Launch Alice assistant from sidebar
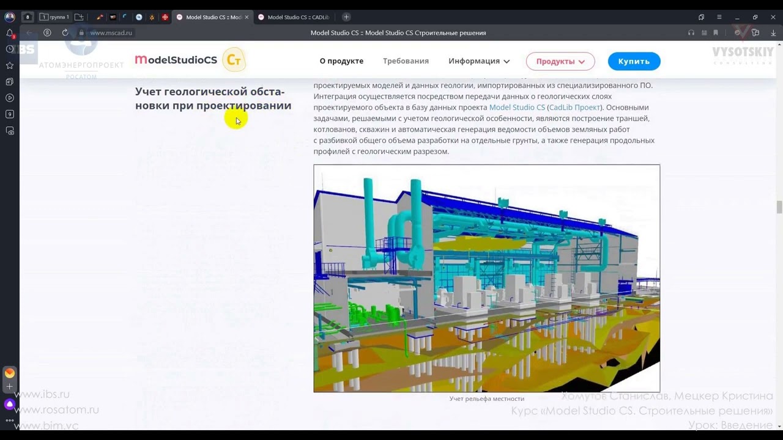Image resolution: width=783 pixels, height=440 pixels. click(x=10, y=404)
